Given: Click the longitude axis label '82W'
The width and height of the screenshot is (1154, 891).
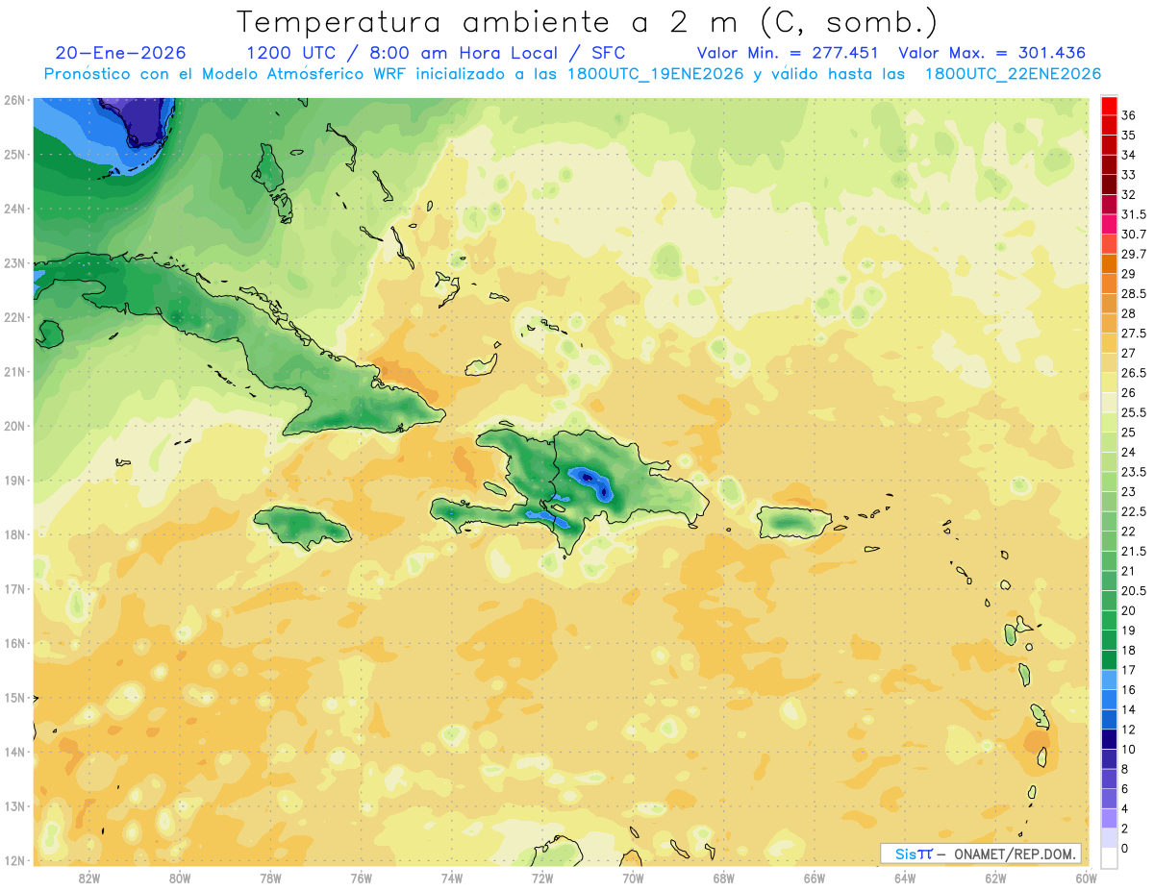Looking at the screenshot, I should (x=88, y=879).
